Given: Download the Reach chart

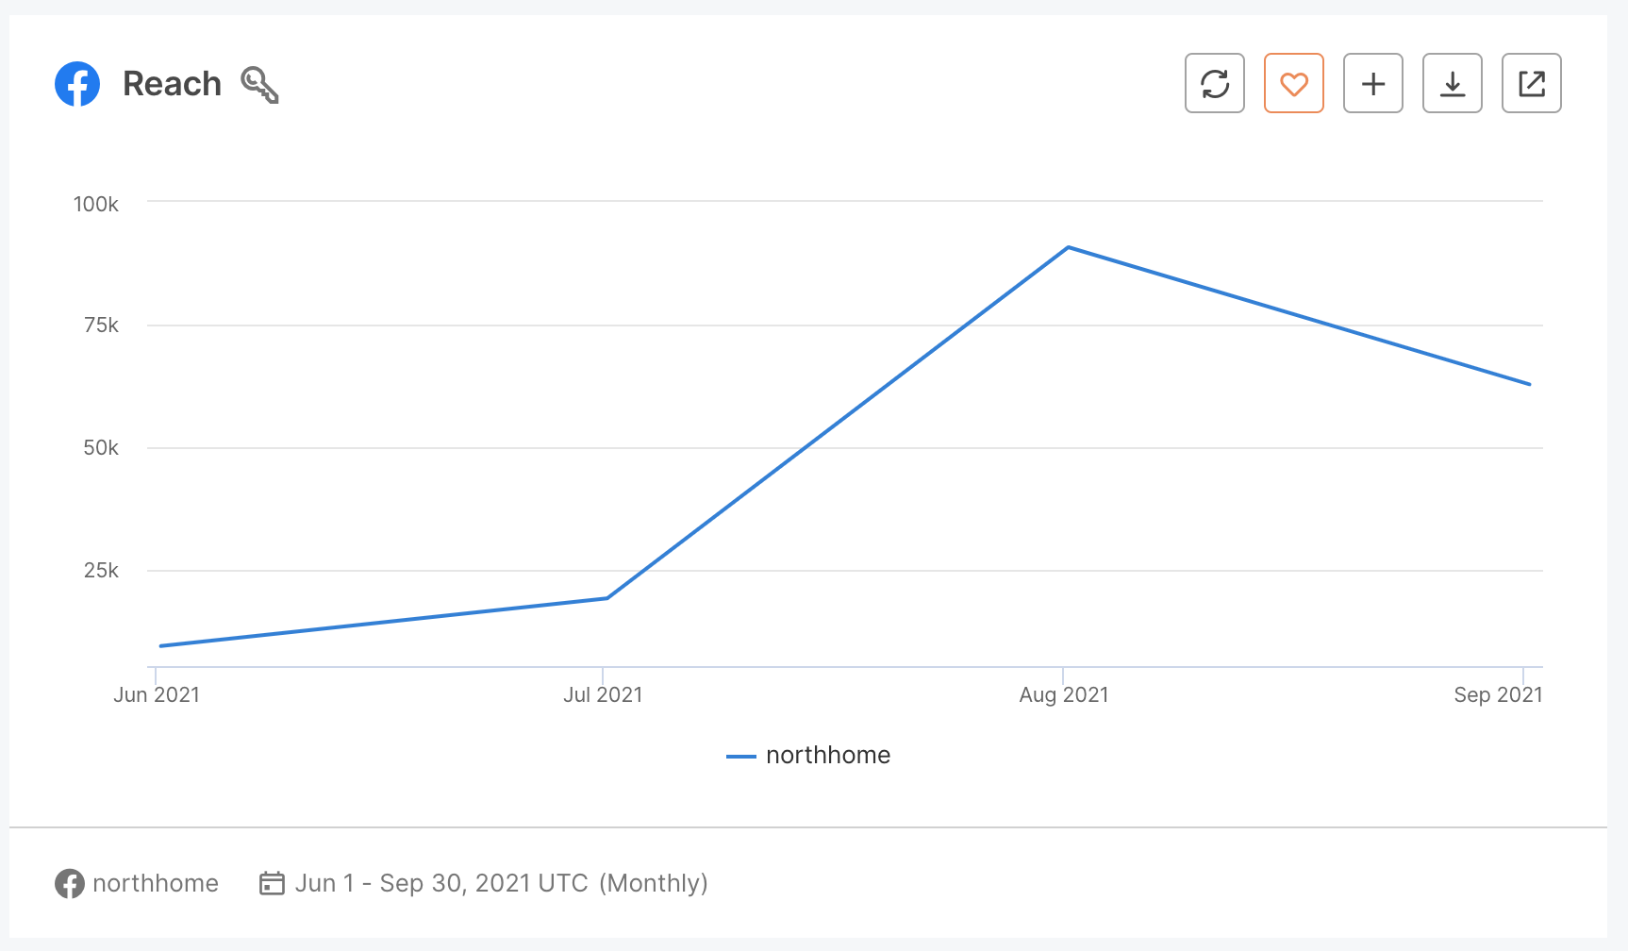Looking at the screenshot, I should [x=1452, y=83].
